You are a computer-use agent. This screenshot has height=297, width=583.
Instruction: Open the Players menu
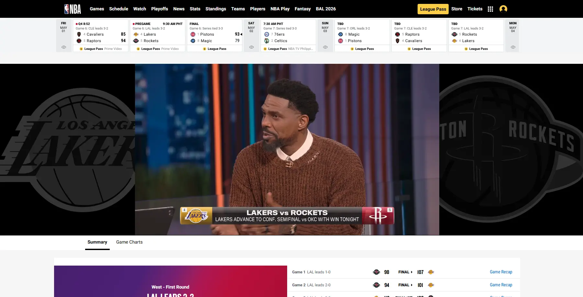tap(258, 9)
